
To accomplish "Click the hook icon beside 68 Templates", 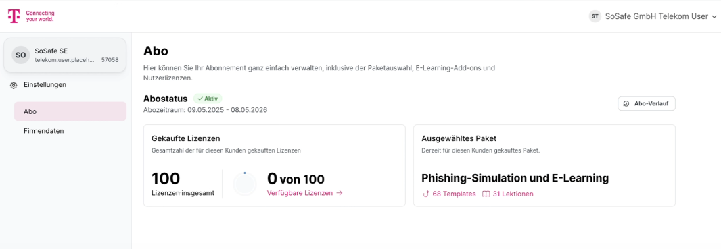I will 425,194.
